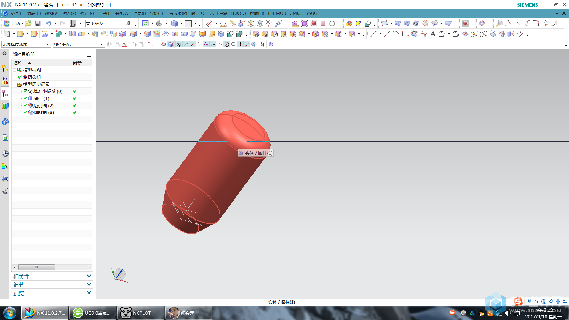Collapse the 模型历史记录 tree node

(15, 84)
